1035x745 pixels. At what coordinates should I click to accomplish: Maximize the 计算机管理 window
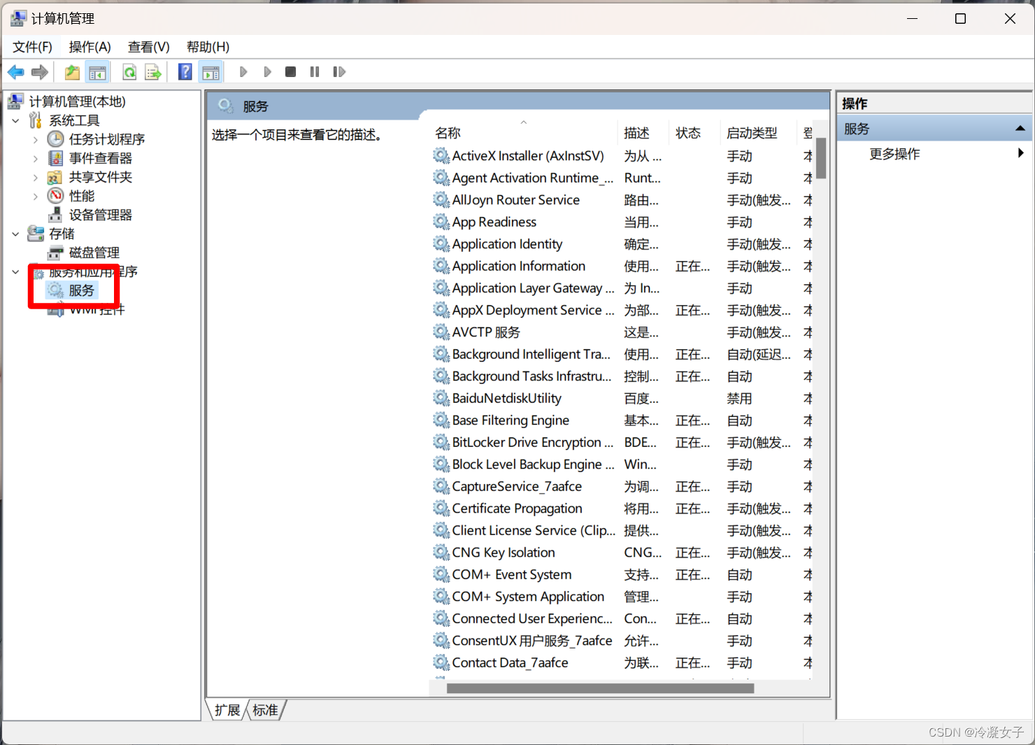point(961,19)
